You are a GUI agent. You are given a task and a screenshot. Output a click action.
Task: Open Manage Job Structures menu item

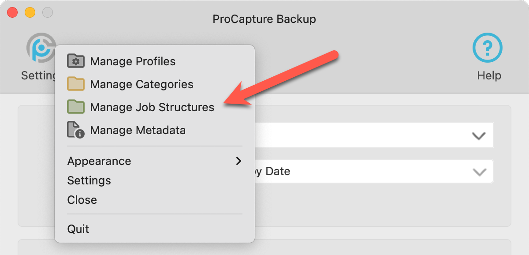(x=152, y=107)
